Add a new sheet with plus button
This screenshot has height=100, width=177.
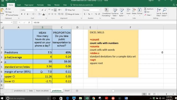click(77, 91)
